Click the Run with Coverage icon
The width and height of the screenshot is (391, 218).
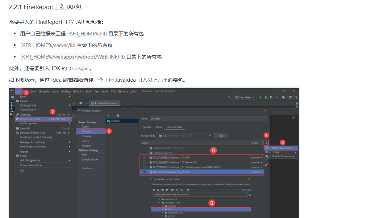coord(271,97)
